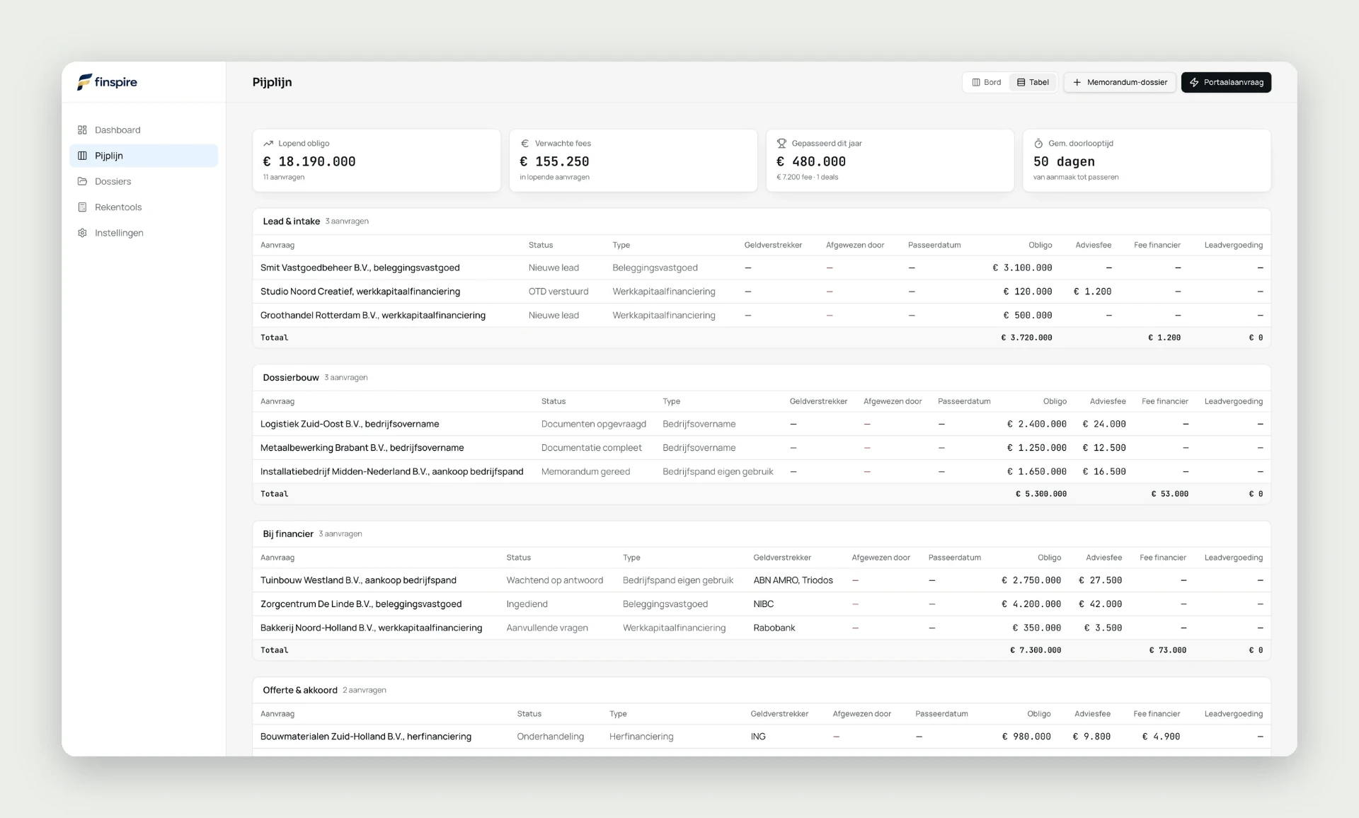Go to Dossiers in the sidebar
The width and height of the screenshot is (1359, 818).
coord(144,181)
